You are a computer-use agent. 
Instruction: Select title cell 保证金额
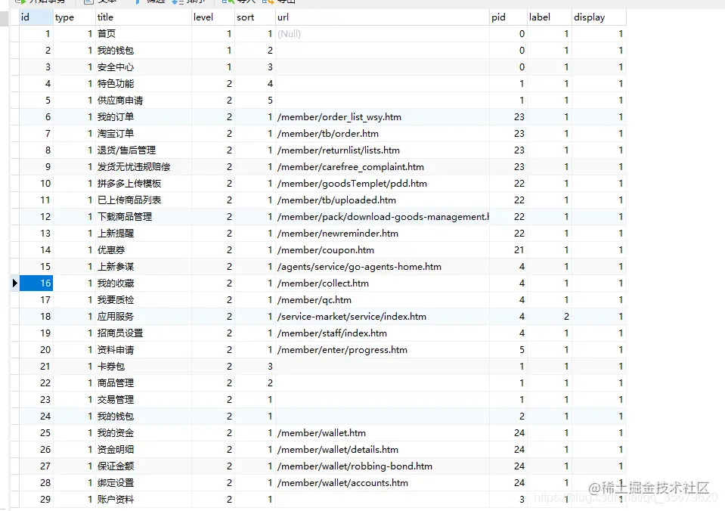tap(144, 466)
